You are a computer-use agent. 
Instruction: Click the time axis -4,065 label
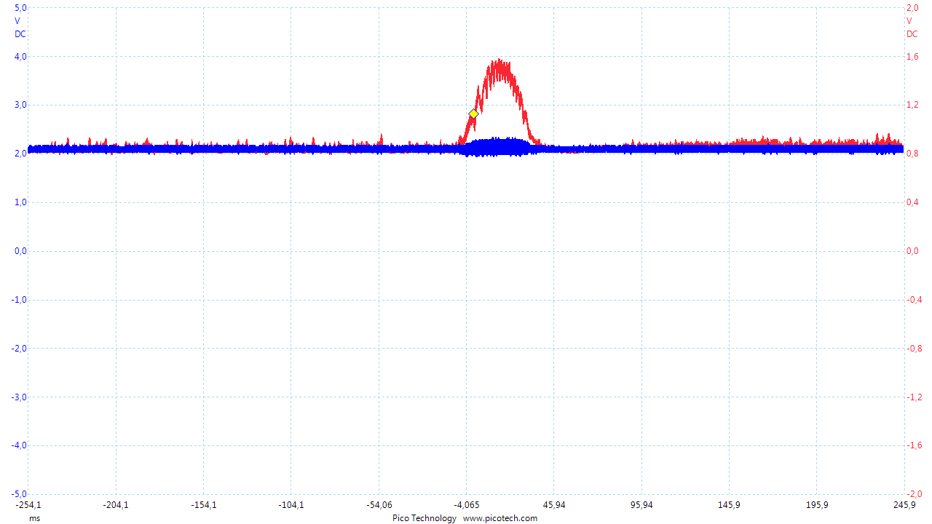(466, 504)
